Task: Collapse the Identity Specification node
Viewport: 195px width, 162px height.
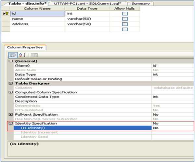Action: (10, 123)
